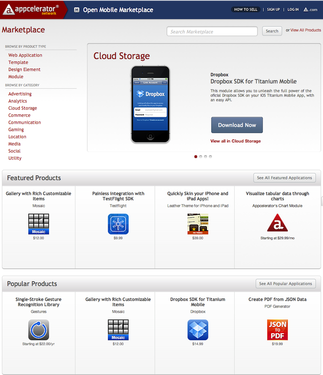Open the Communication category
Image resolution: width=323 pixels, height=375 pixels.
(x=24, y=122)
